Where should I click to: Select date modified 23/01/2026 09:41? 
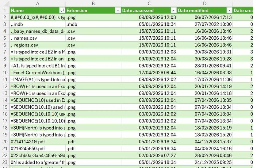click(x=205, y=66)
